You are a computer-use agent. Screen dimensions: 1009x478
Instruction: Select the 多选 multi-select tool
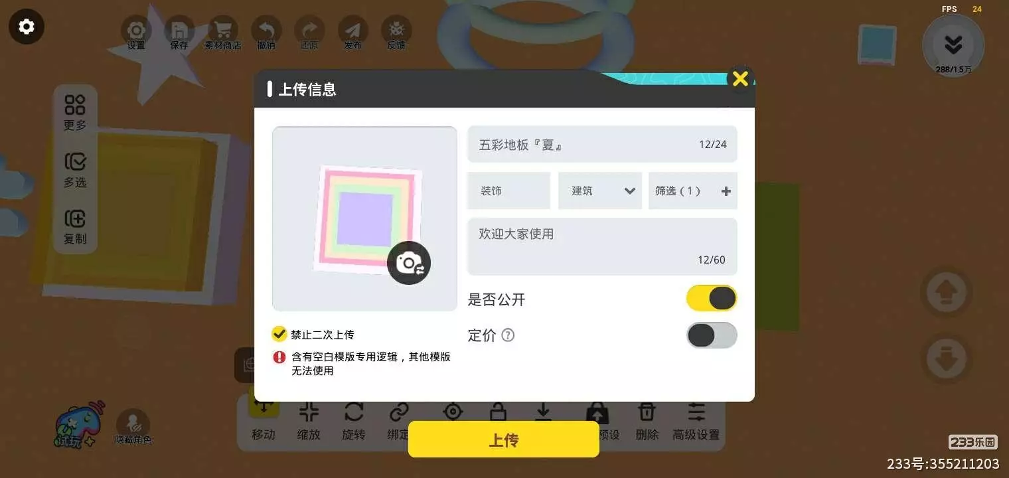point(75,171)
